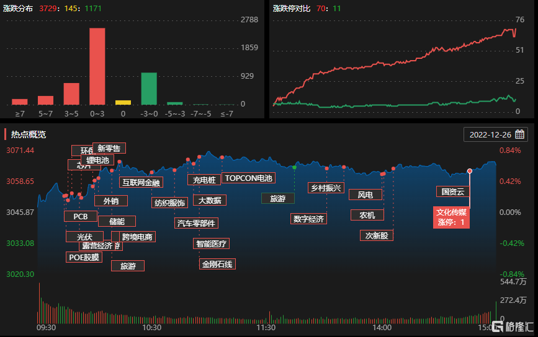Viewport: 538px width, 337px height.
Task: Select the 锂电池 hotspot label
Action: tap(97, 160)
